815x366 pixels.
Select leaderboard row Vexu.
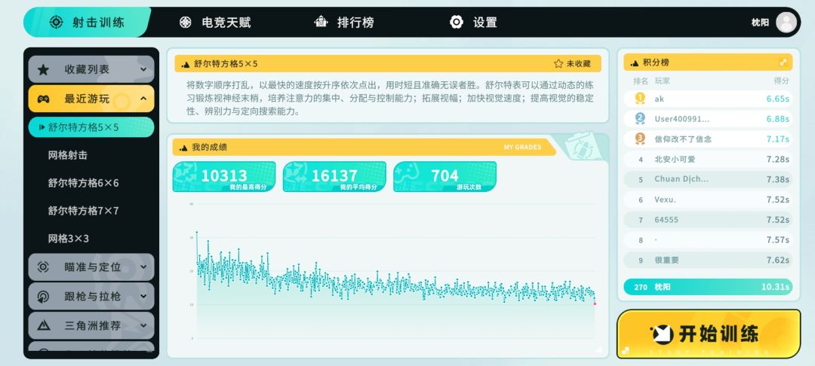click(x=708, y=200)
